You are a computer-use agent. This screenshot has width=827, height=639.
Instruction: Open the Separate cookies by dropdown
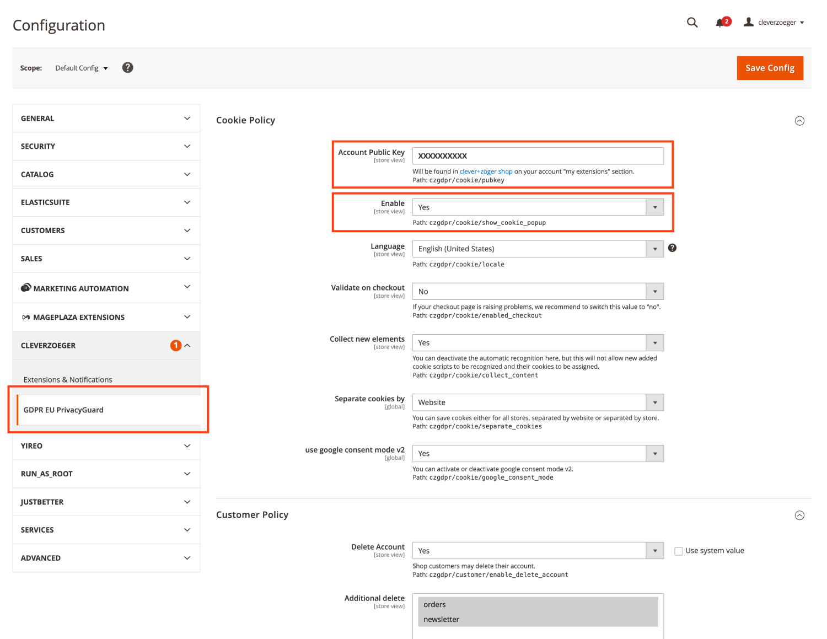pos(538,402)
